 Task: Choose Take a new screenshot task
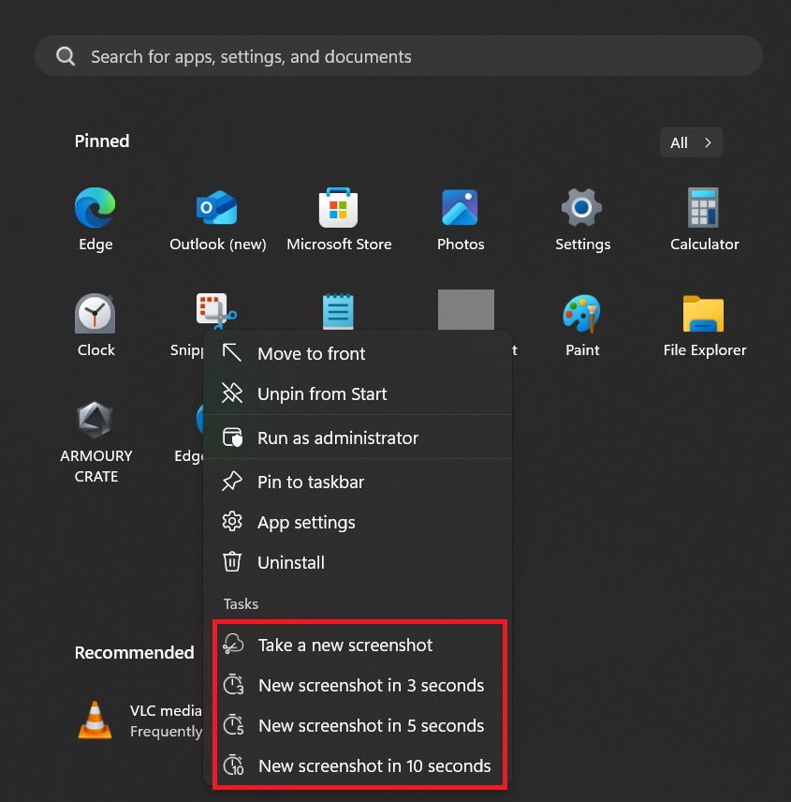click(x=358, y=645)
